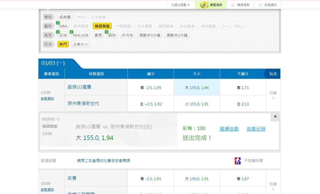Click the 不讓分 column header
Screen dimensions: 320x194
tap(243, 74)
